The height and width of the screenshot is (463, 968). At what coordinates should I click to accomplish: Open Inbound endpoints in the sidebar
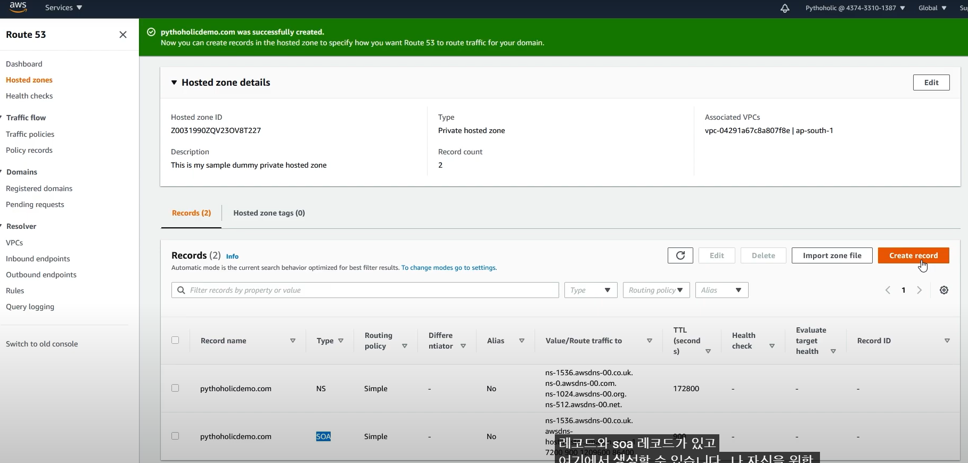[38, 259]
